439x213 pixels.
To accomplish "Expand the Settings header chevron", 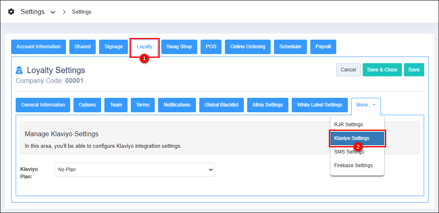I will click(x=53, y=12).
